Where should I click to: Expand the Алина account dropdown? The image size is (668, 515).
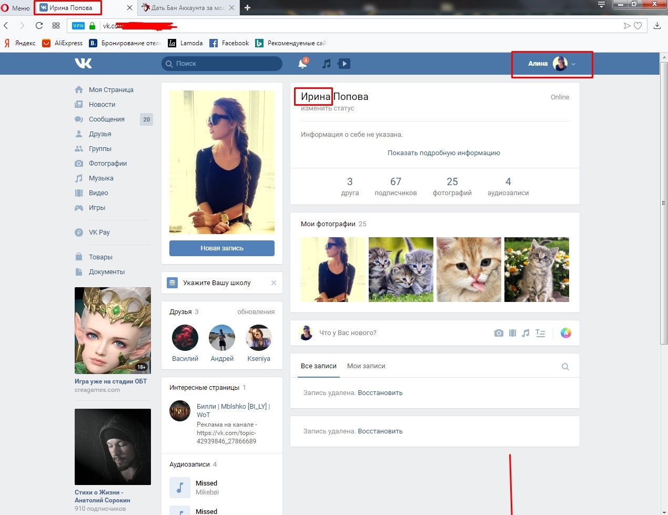[552, 64]
